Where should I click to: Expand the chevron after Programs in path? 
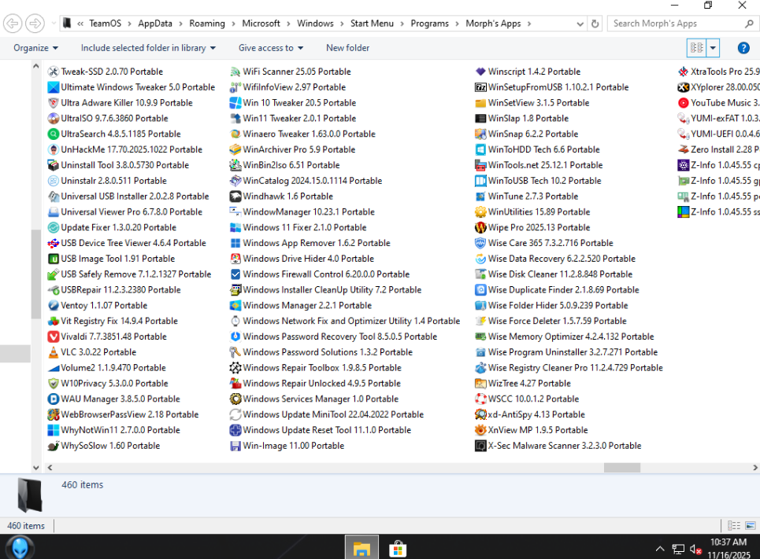[457, 24]
